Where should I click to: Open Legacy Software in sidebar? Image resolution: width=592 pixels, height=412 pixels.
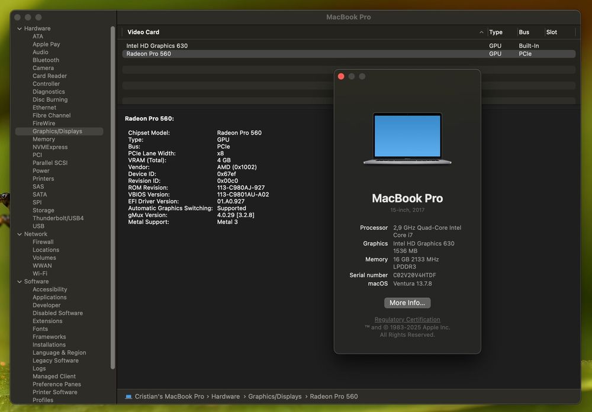coord(56,362)
